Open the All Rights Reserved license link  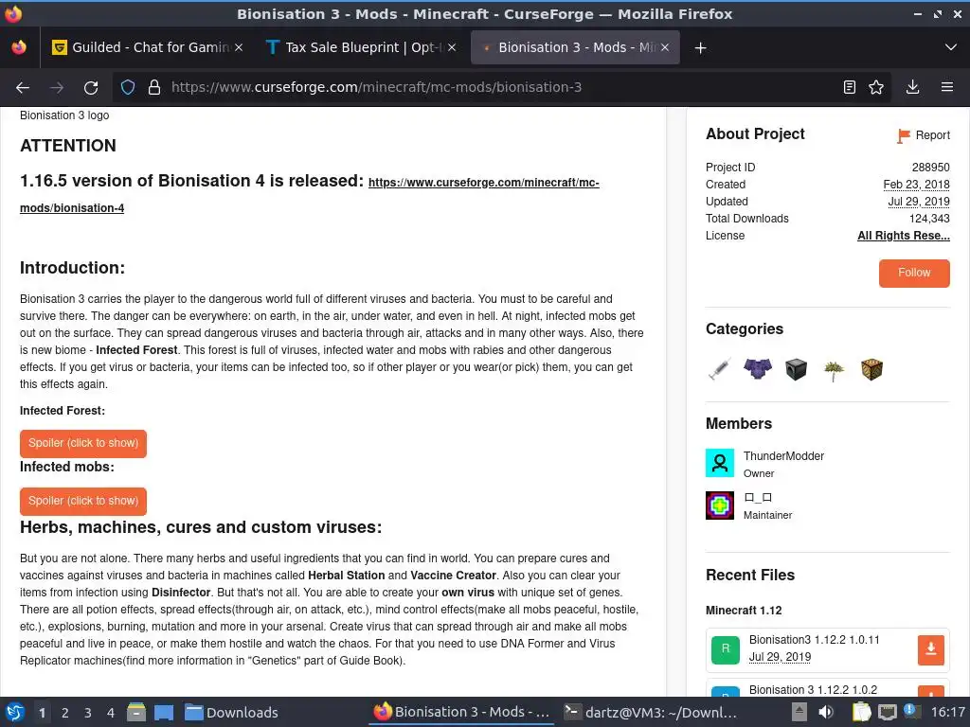[x=903, y=236]
